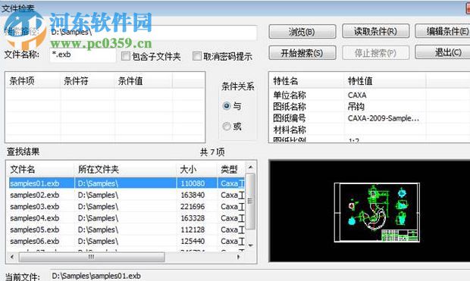
Task: Click the 退出(C) exit button
Action: 443,52
